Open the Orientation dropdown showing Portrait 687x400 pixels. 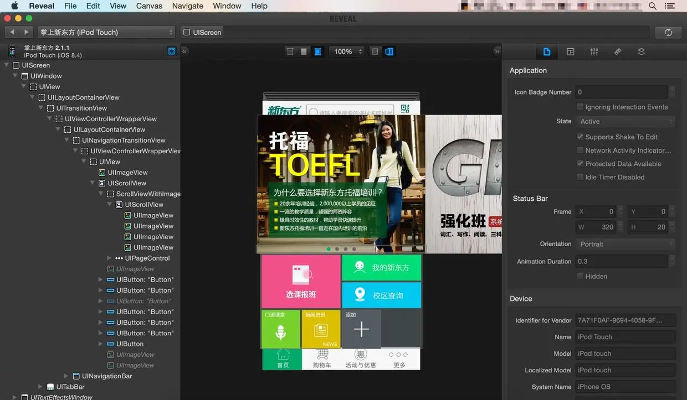coord(625,244)
